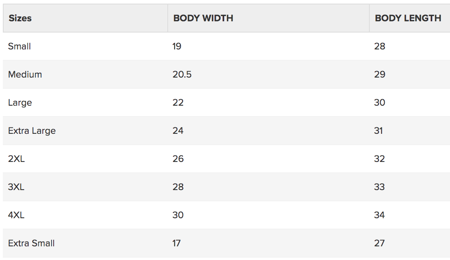Select the 2XL size row label

click(17, 159)
